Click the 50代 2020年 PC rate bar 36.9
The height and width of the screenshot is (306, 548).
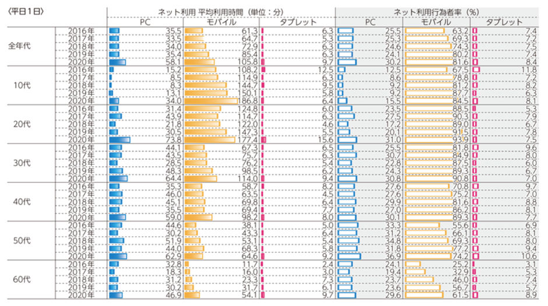(x=349, y=256)
